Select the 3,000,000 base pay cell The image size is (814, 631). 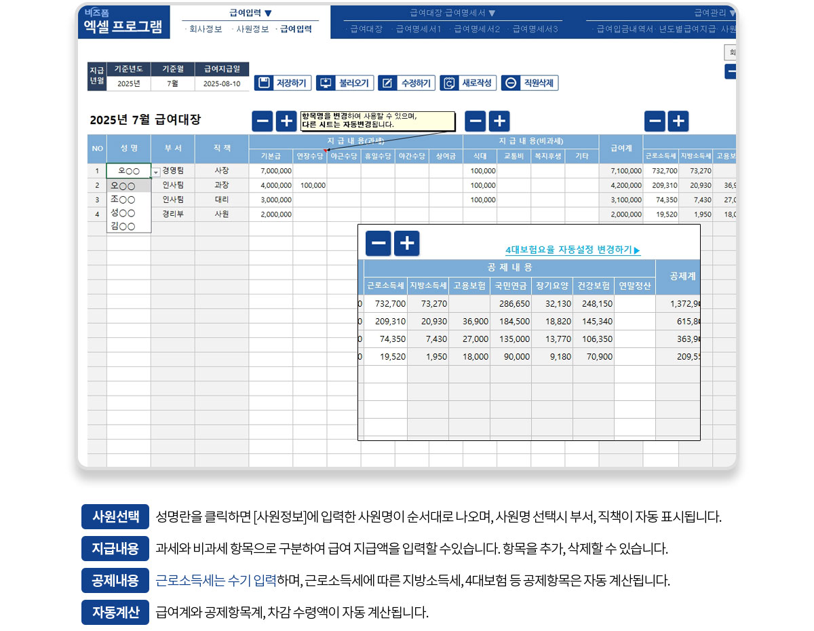point(271,199)
